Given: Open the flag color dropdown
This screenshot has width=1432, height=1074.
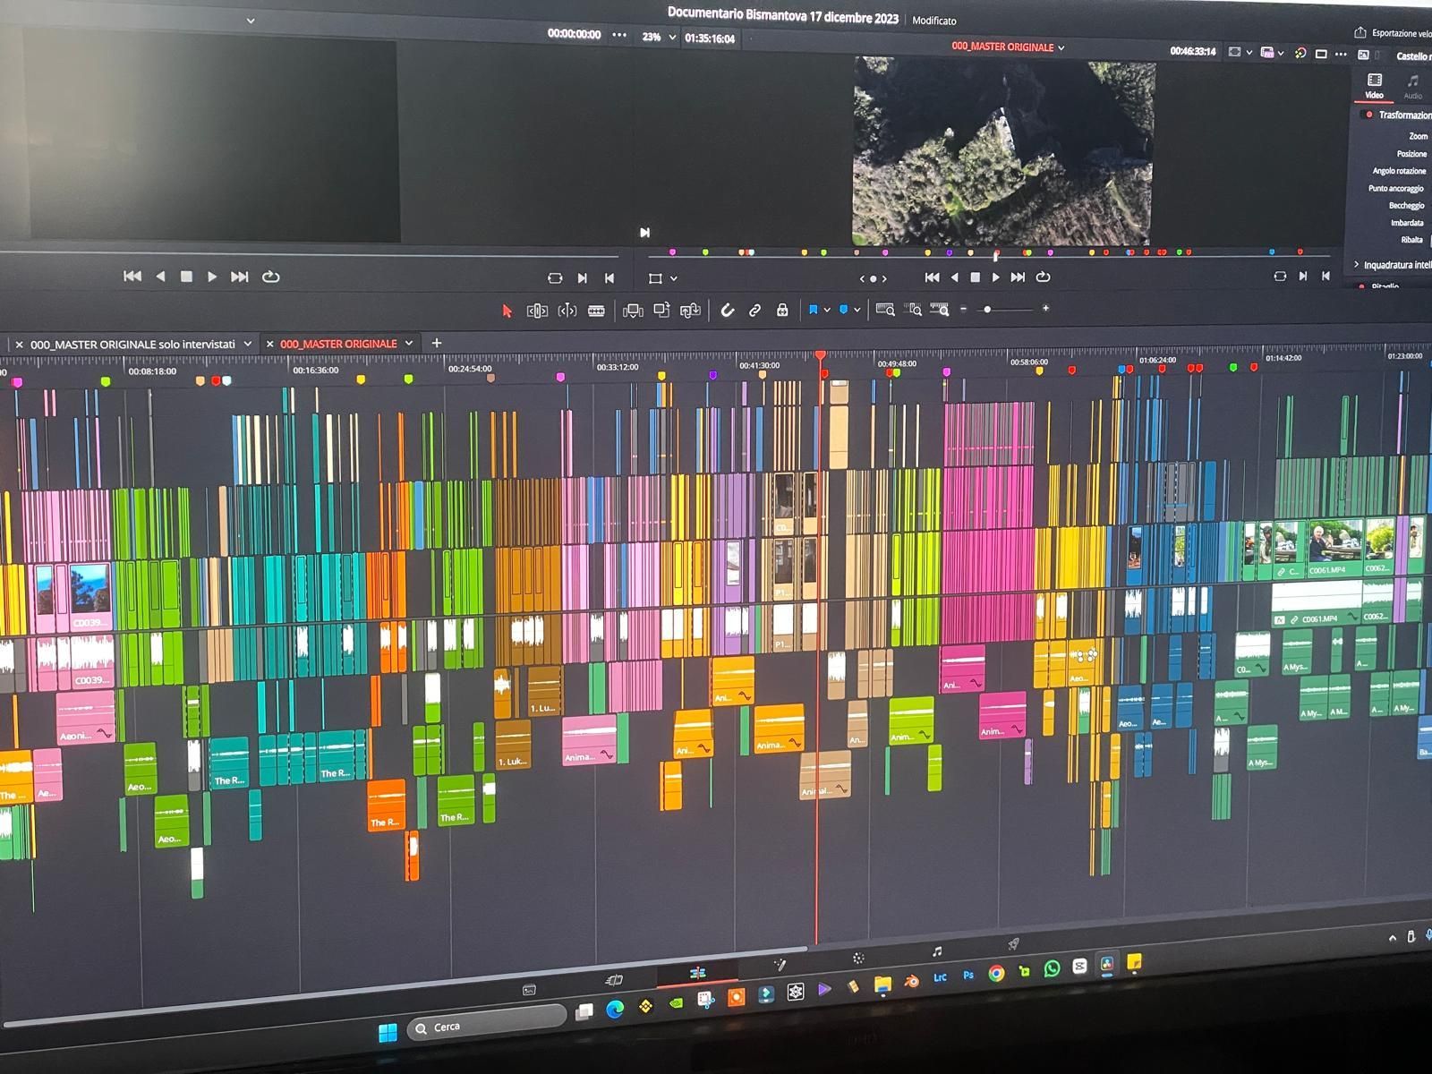Looking at the screenshot, I should coord(828,310).
